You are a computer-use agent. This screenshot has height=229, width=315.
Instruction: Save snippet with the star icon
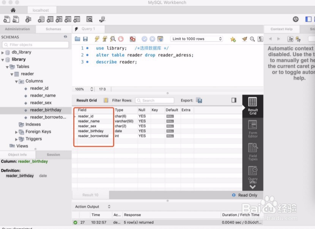[233, 39]
